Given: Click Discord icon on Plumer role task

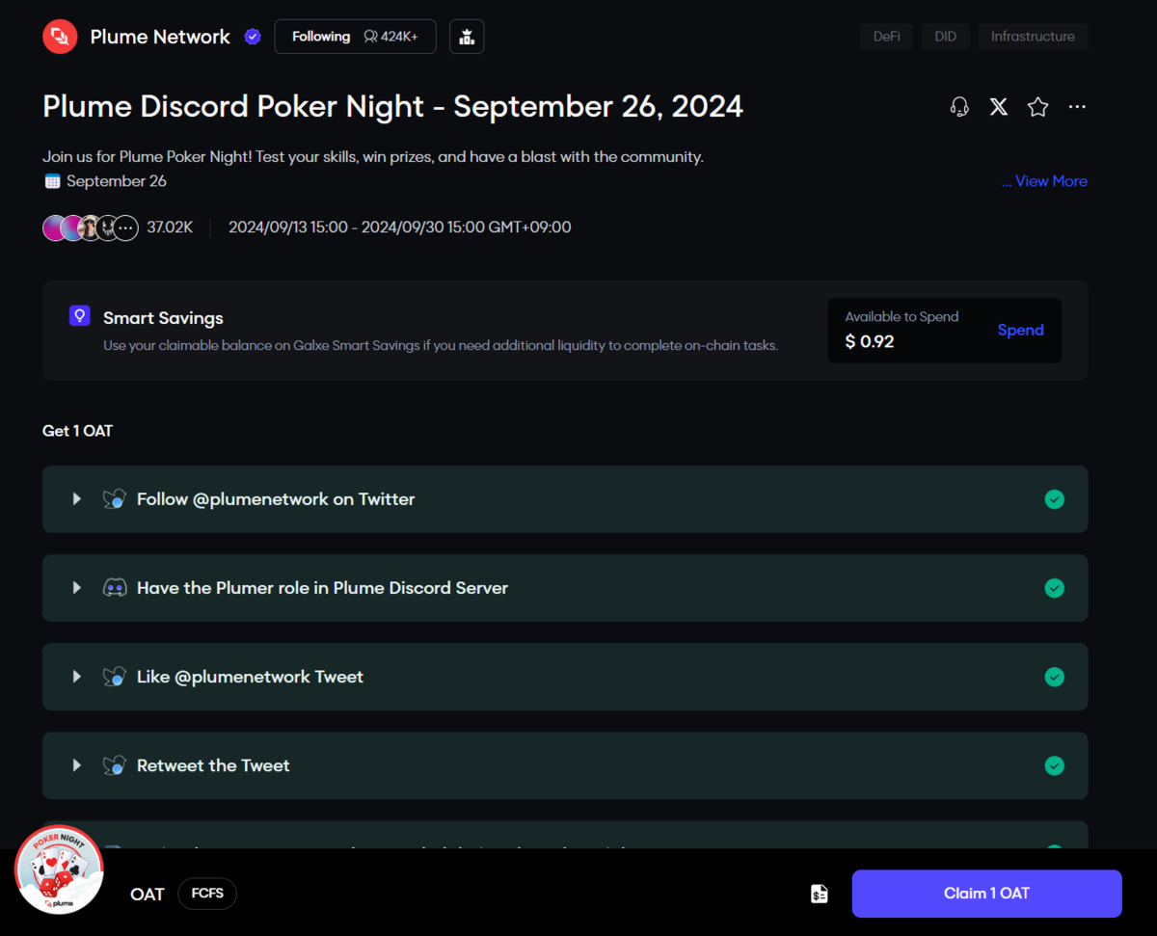Looking at the screenshot, I should click(x=115, y=588).
